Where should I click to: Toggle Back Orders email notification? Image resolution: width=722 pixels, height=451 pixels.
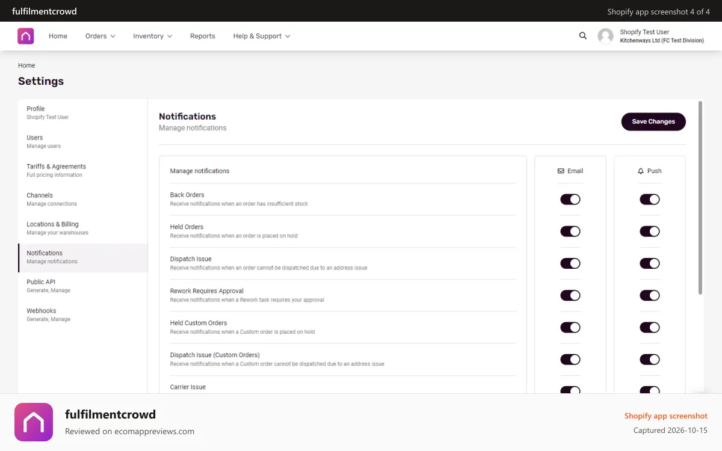pyautogui.click(x=570, y=199)
